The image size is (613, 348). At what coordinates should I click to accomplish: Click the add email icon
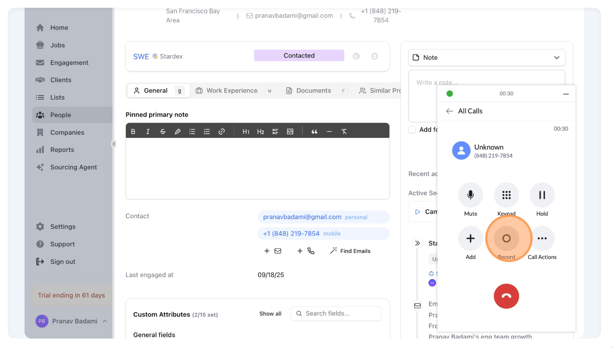tap(273, 251)
